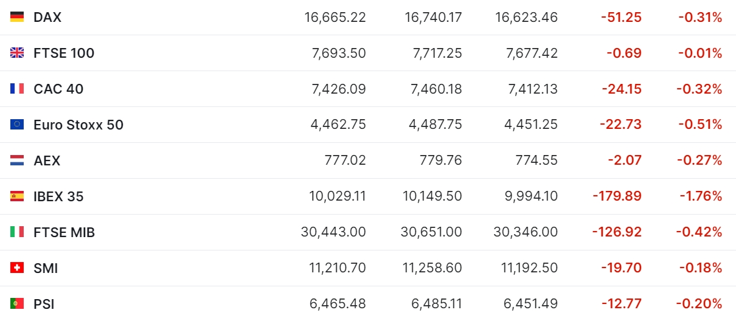Click the Swiss flag icon beside SMI
736x321 pixels.
coord(17,268)
